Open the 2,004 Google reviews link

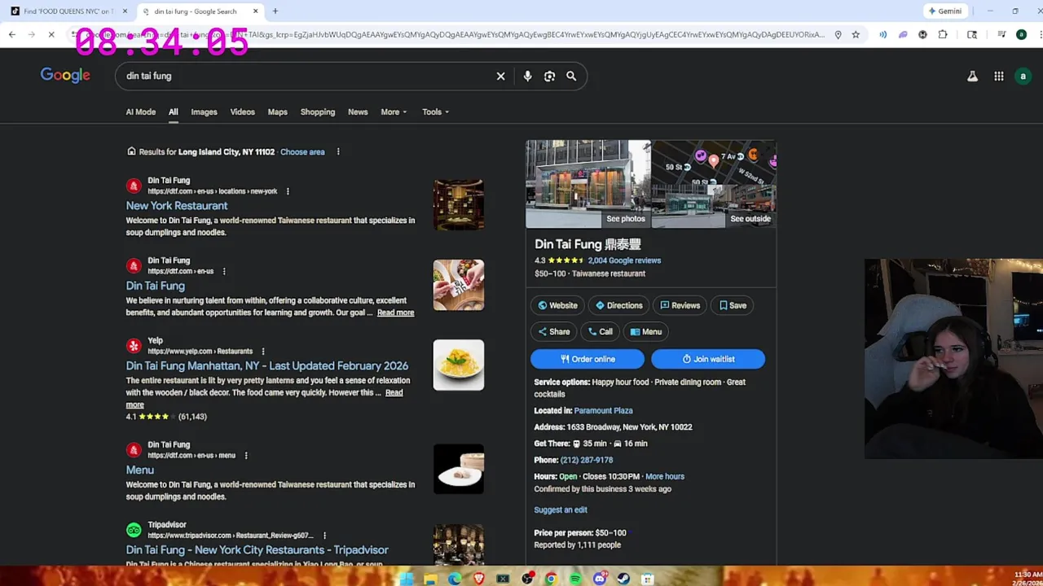tap(624, 260)
